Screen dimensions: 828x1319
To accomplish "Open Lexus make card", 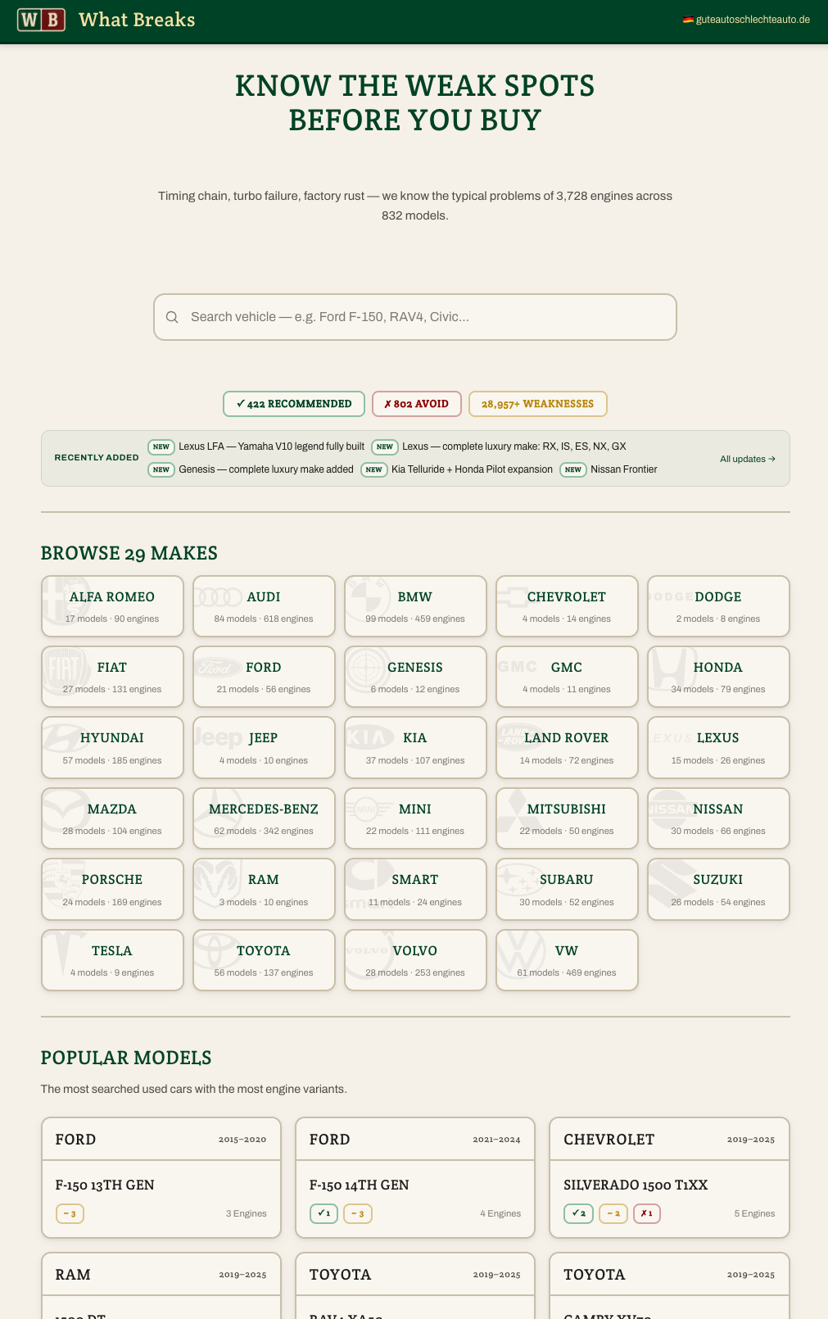I will pyautogui.click(x=718, y=748).
